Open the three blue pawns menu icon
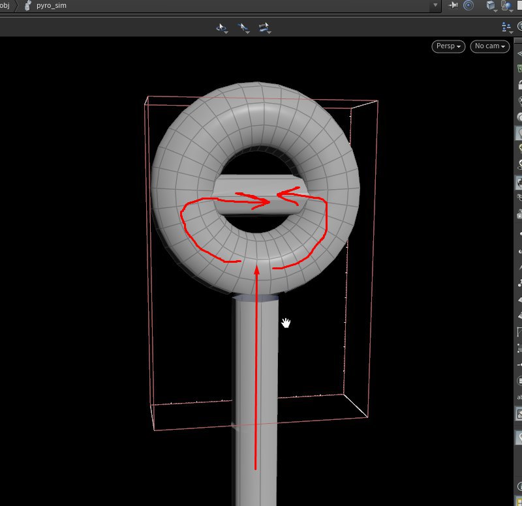 click(x=507, y=27)
